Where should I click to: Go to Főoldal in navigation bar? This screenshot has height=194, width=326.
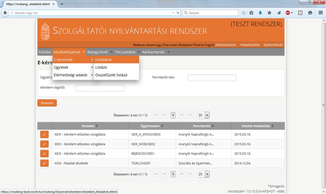pos(45,52)
